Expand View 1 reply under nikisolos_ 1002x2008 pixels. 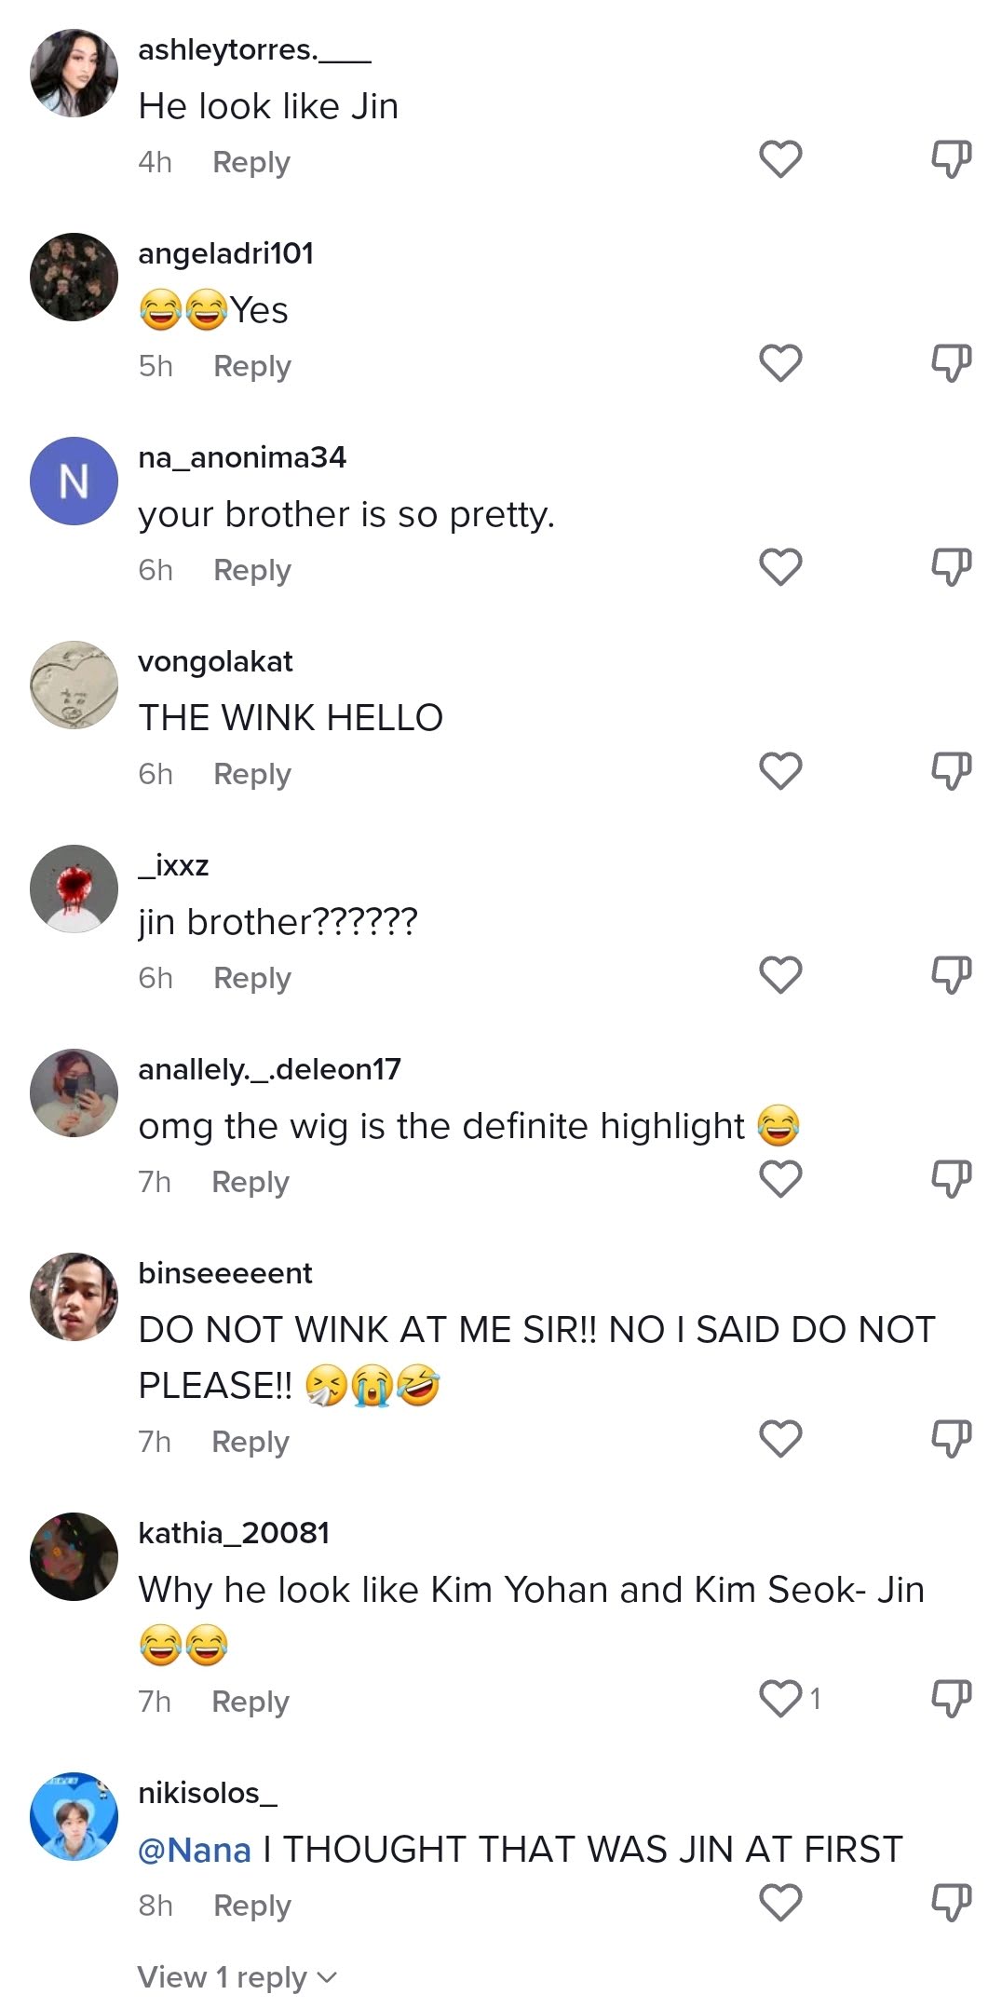pyautogui.click(x=237, y=1976)
